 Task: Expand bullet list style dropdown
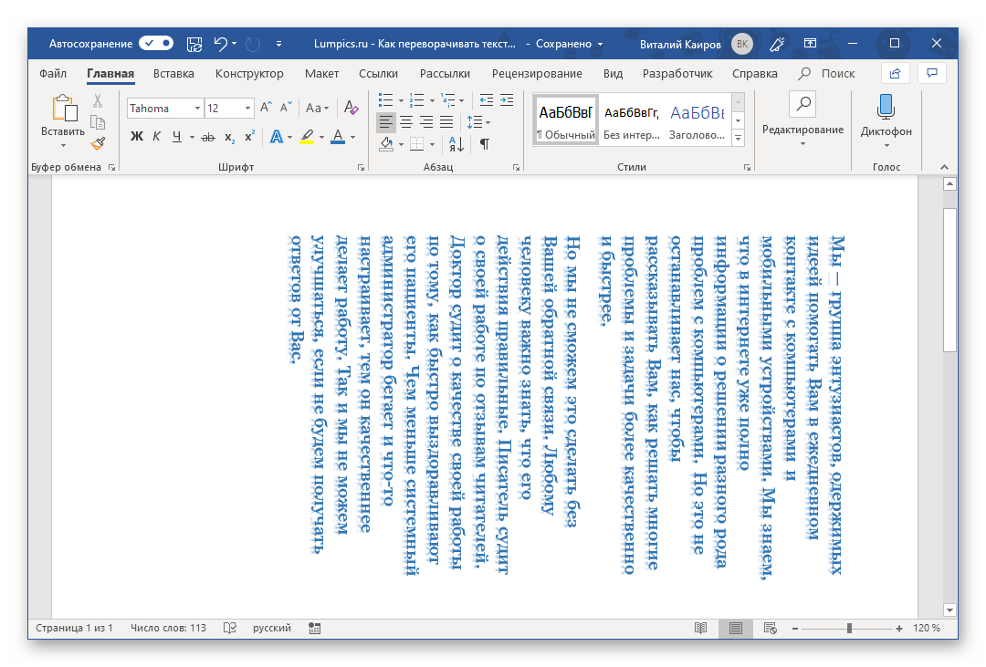pos(401,100)
